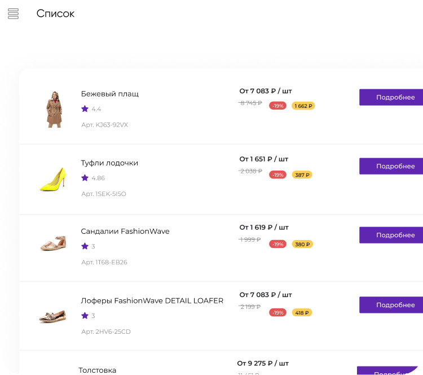423x375 pixels.
Task: Click the 1 662 ₽ yellow savings badge
Action: [x=303, y=106]
